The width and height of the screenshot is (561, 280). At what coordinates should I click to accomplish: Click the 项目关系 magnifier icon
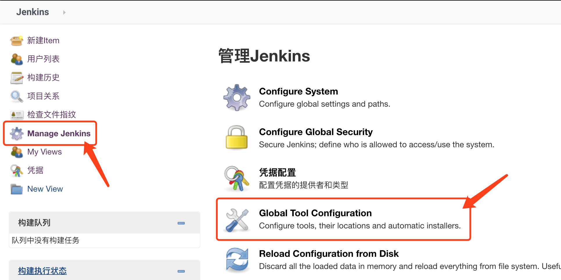click(x=17, y=96)
